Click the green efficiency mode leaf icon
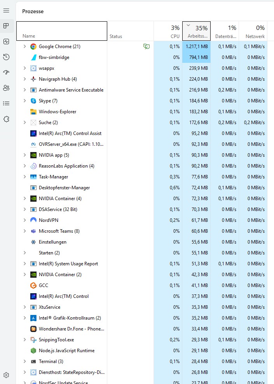The image size is (274, 384). [147, 46]
